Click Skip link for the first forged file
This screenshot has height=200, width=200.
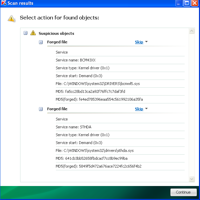139,42
